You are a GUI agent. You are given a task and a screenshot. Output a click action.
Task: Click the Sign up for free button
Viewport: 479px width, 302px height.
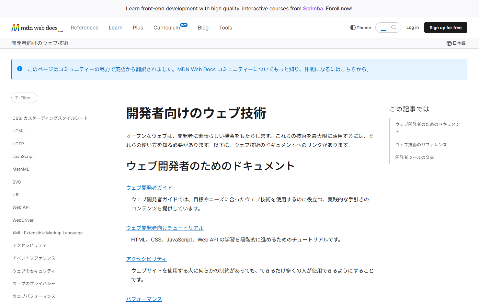[445, 28]
